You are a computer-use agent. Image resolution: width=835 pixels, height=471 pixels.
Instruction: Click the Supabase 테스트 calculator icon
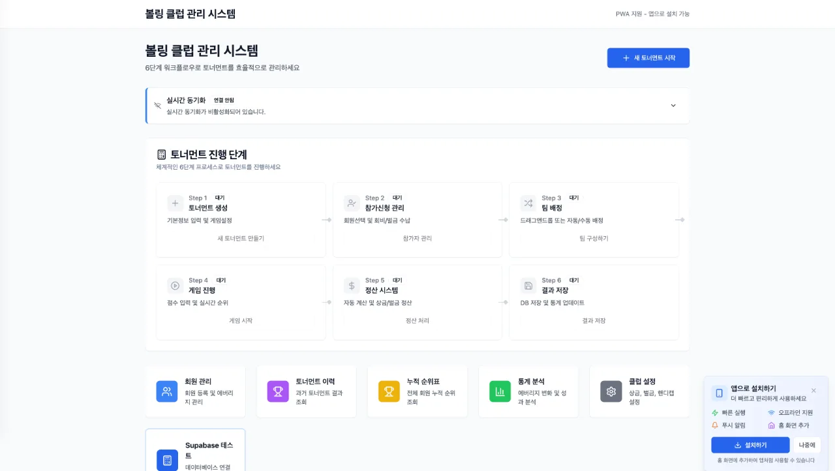pyautogui.click(x=167, y=460)
